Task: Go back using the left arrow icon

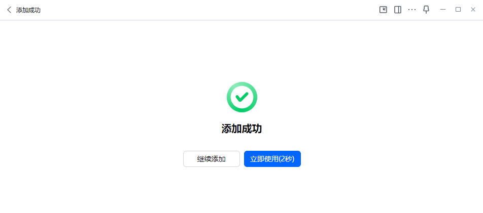Action: [9, 10]
